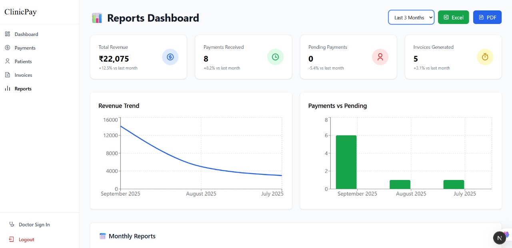Export report using the Excel button

453,17
